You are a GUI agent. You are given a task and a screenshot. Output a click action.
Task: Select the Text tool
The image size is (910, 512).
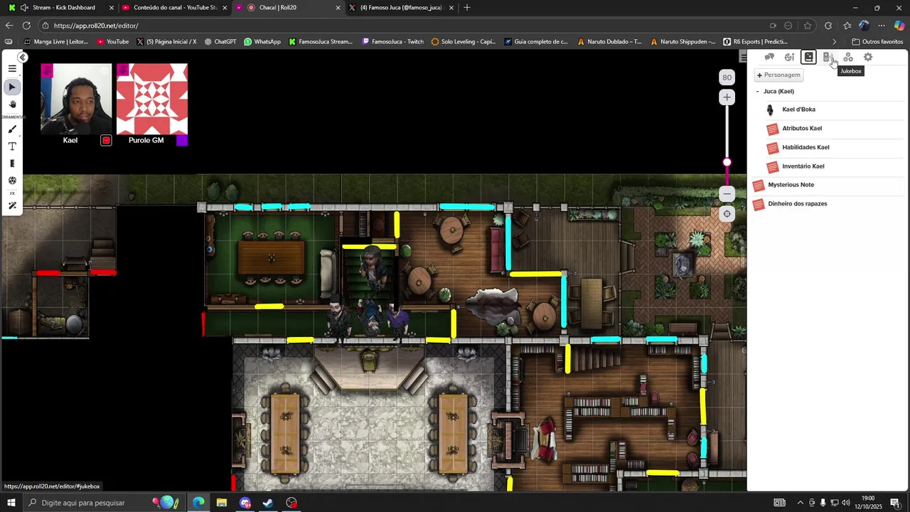[12, 146]
